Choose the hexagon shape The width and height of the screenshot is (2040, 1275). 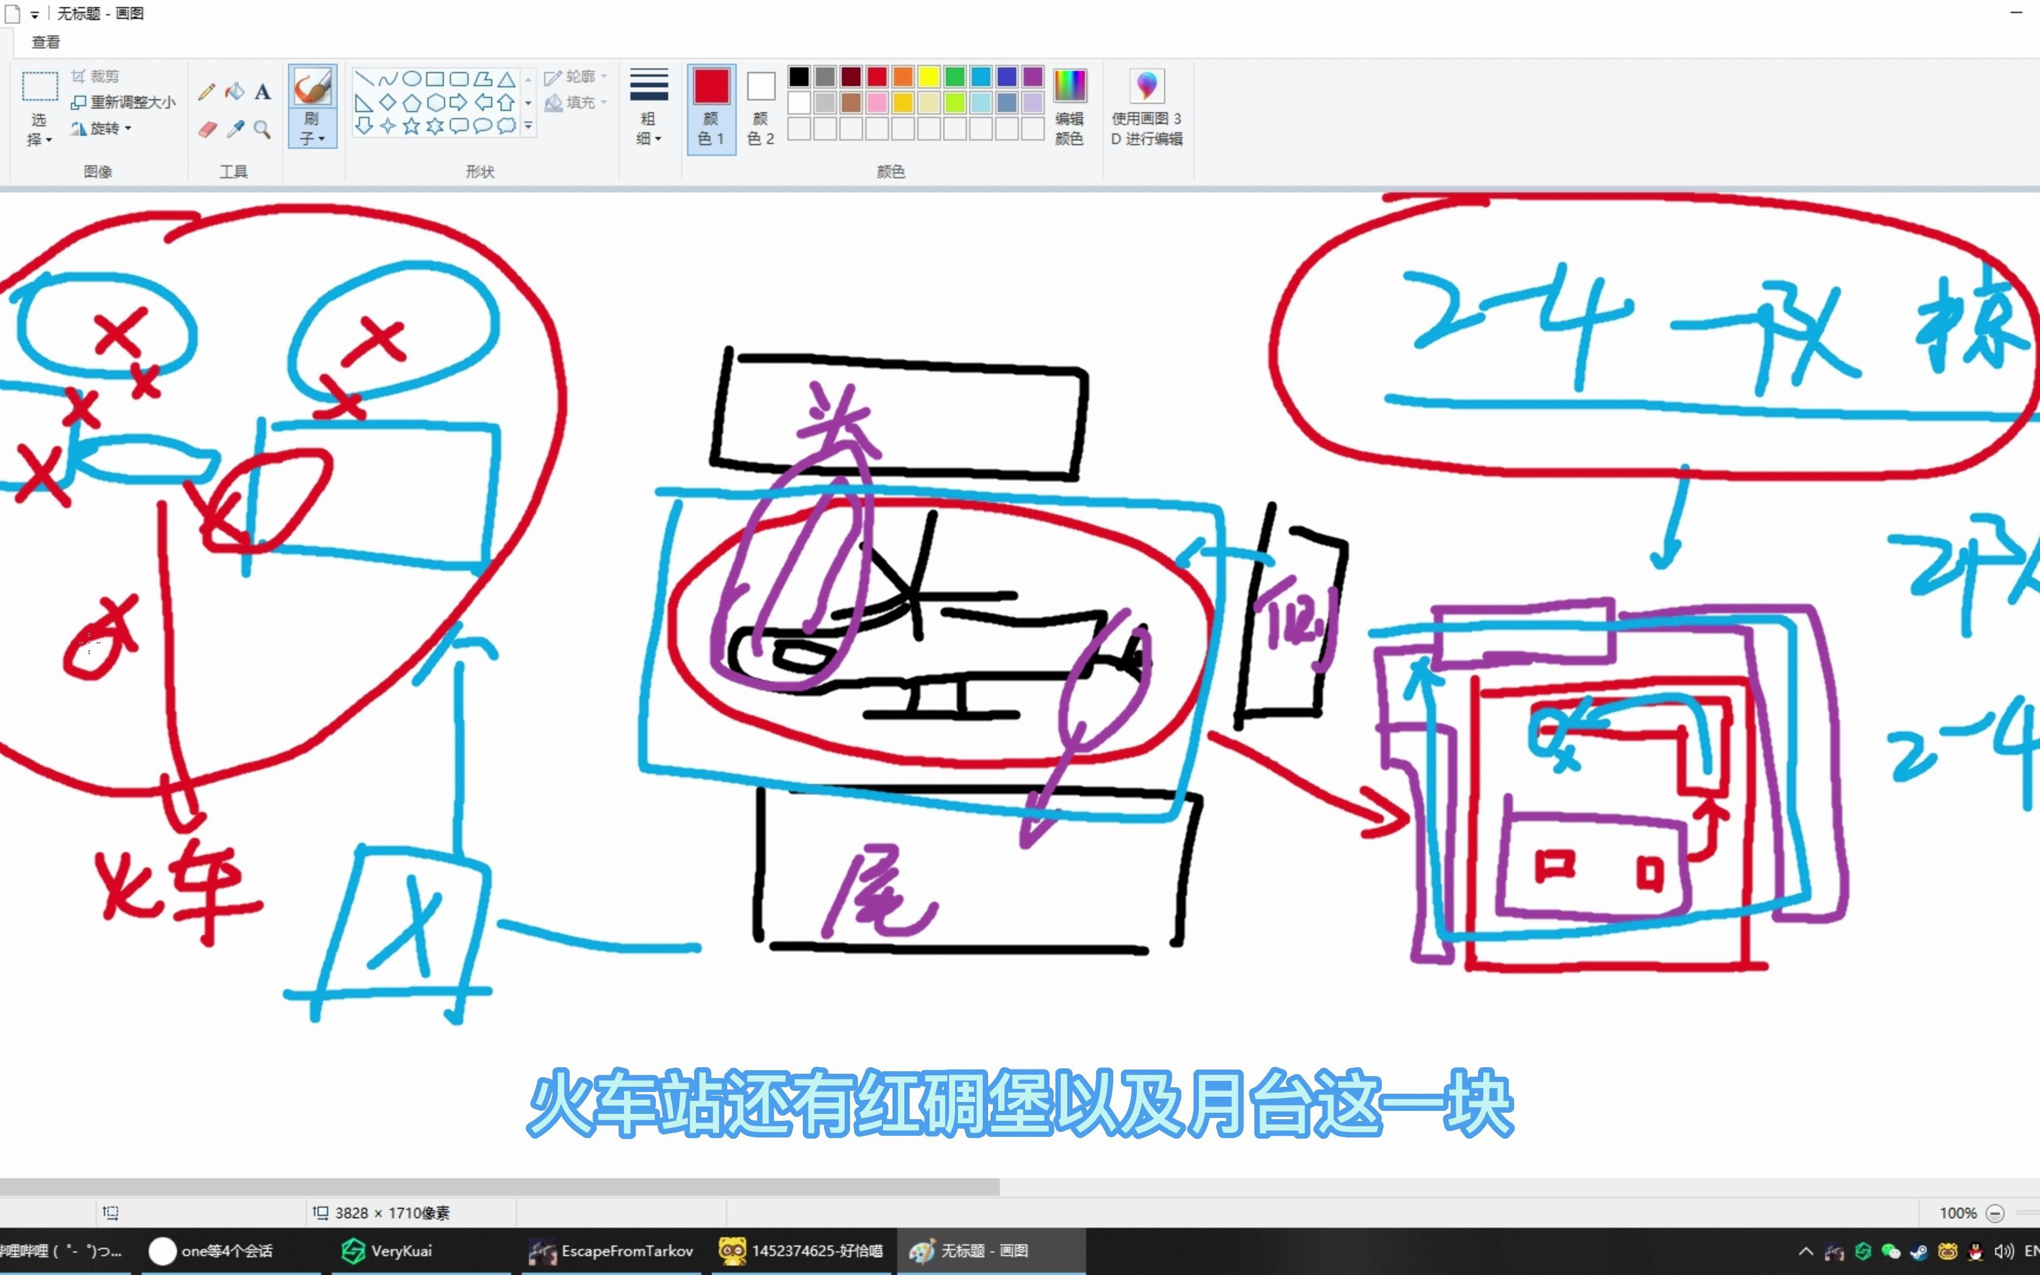435,103
